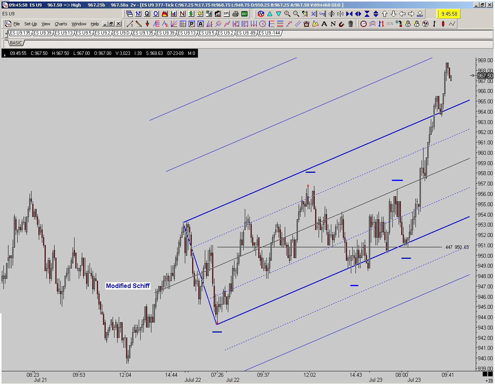Viewport: 495px width, 384px height.
Task: Open the Set-Up menu
Action: (x=31, y=24)
